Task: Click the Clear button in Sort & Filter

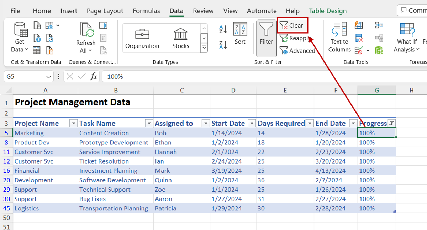Action: coord(292,25)
